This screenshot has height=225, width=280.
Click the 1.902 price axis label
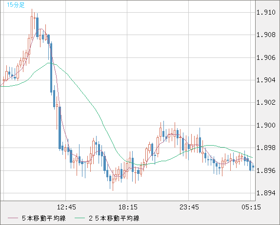pos(266,102)
